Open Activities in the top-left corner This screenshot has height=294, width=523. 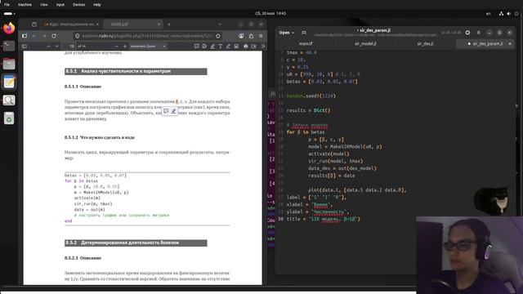(x=9, y=14)
